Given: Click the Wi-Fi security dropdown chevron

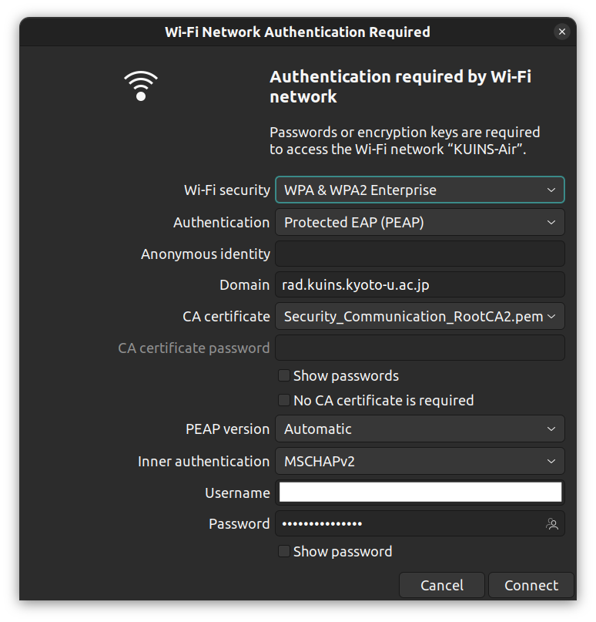Looking at the screenshot, I should pos(551,190).
